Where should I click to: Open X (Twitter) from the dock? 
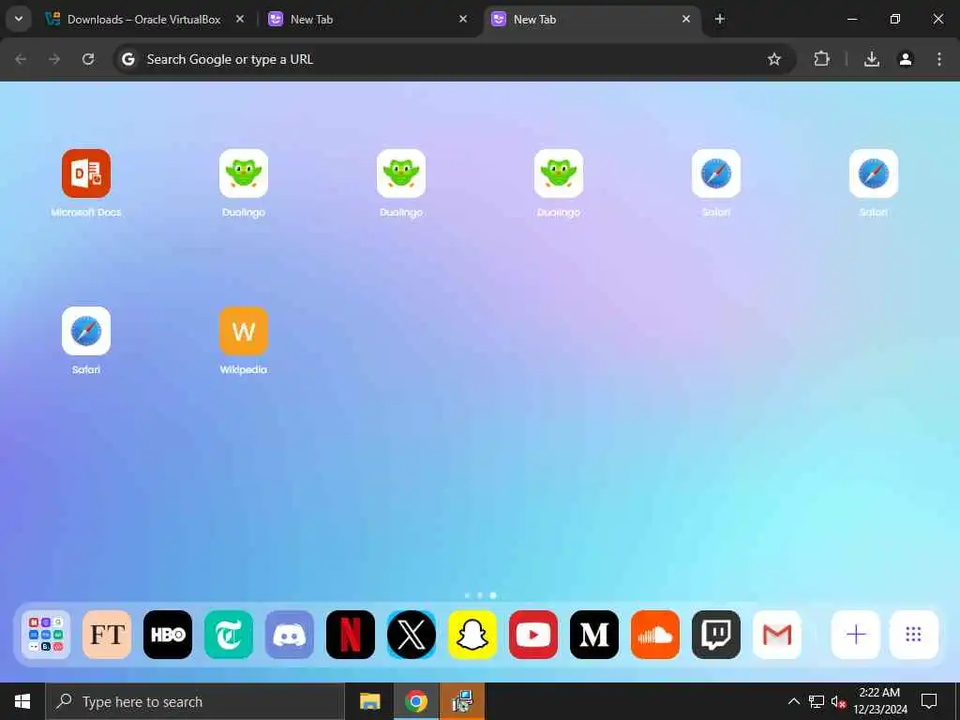[412, 635]
